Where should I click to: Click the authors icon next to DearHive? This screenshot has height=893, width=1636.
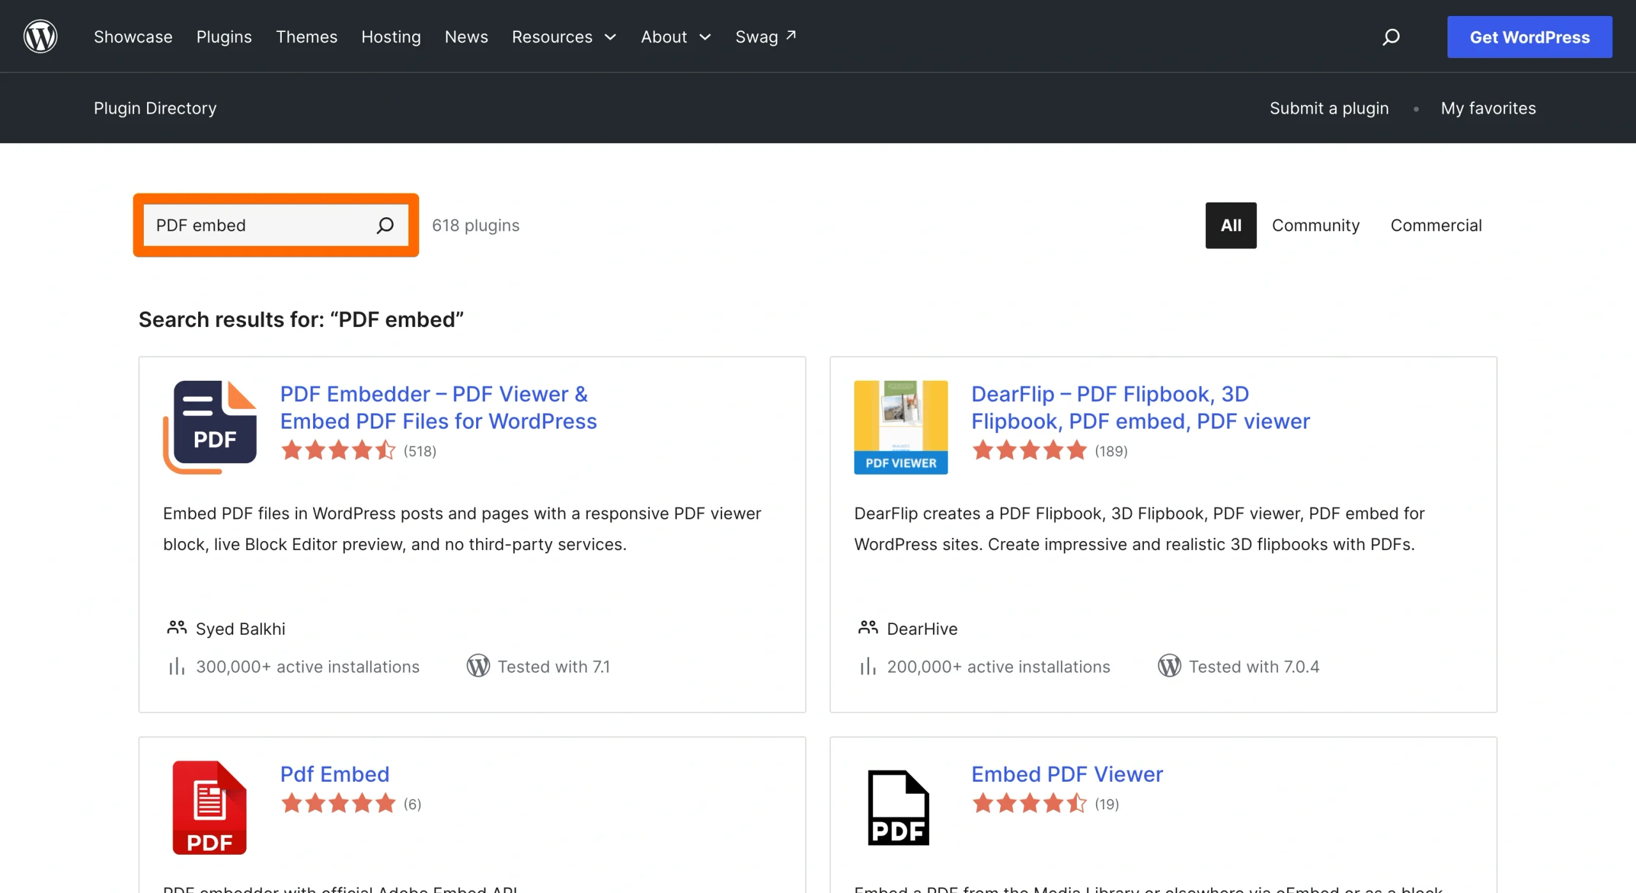coord(867,628)
